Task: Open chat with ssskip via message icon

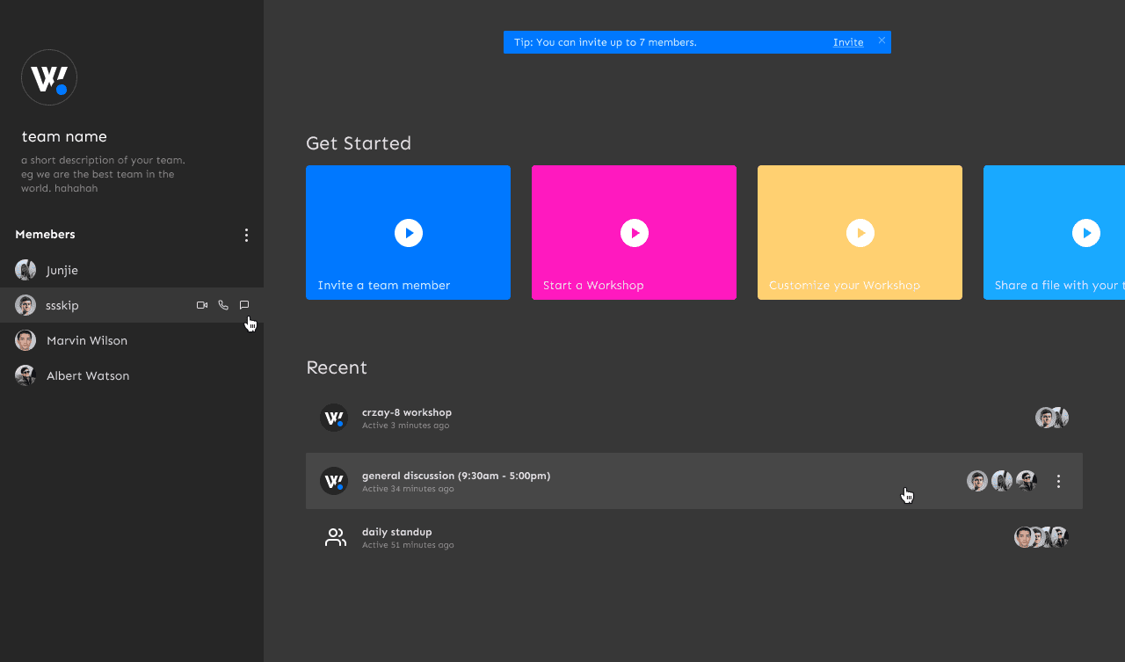Action: [x=244, y=305]
